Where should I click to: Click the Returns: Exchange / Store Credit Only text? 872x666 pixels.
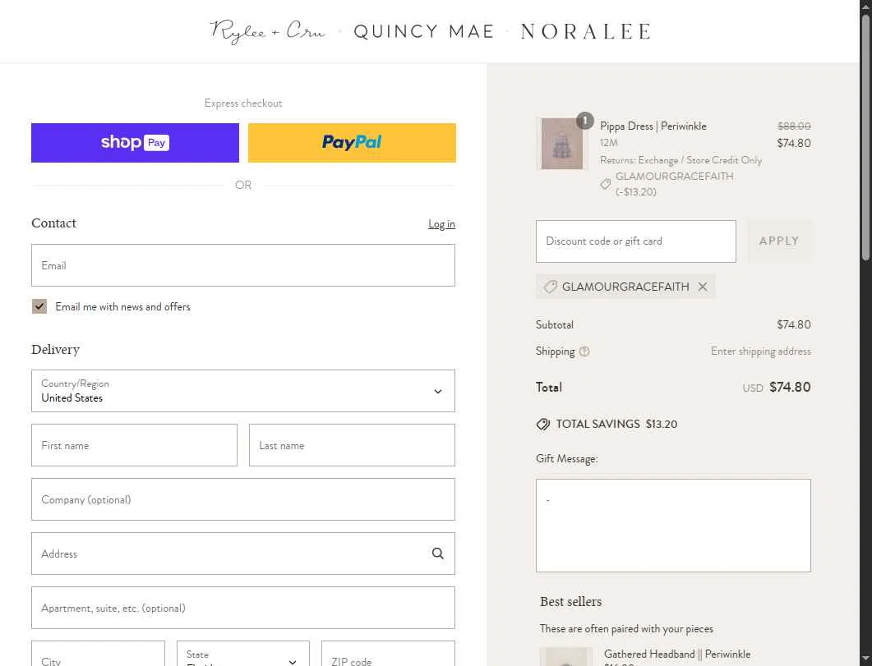coord(681,160)
